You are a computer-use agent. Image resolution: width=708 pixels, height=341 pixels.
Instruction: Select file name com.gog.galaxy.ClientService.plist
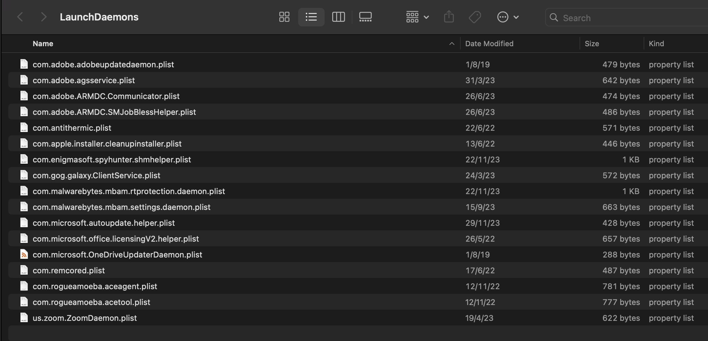pos(96,175)
